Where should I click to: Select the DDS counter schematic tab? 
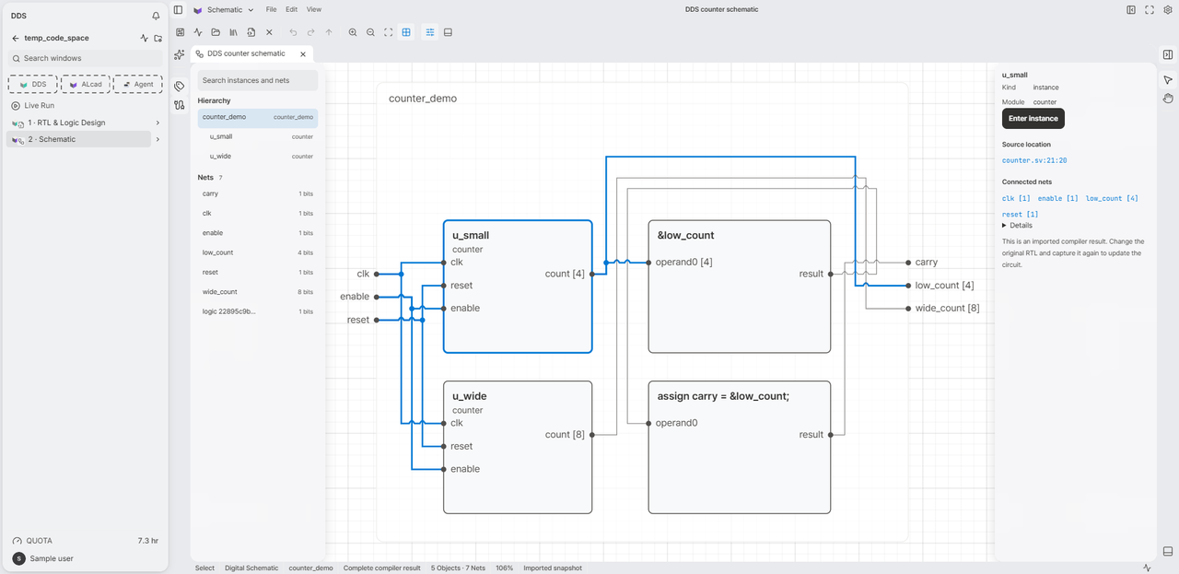pyautogui.click(x=246, y=53)
